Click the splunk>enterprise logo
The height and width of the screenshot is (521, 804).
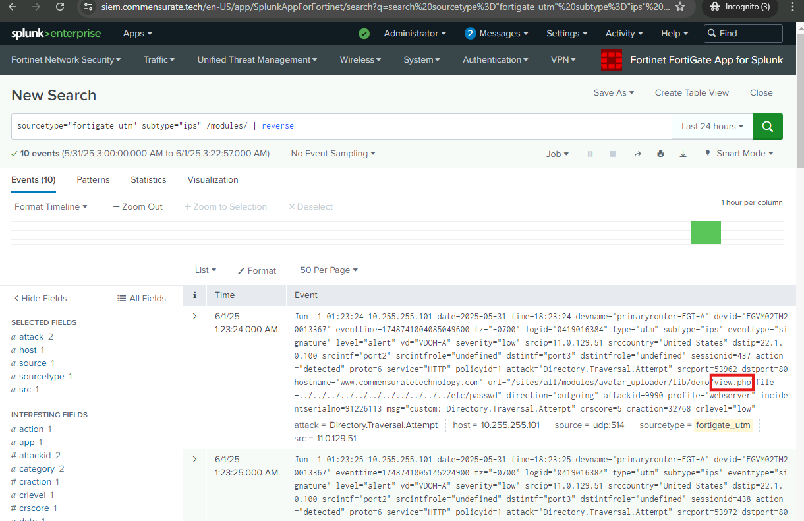click(x=56, y=34)
